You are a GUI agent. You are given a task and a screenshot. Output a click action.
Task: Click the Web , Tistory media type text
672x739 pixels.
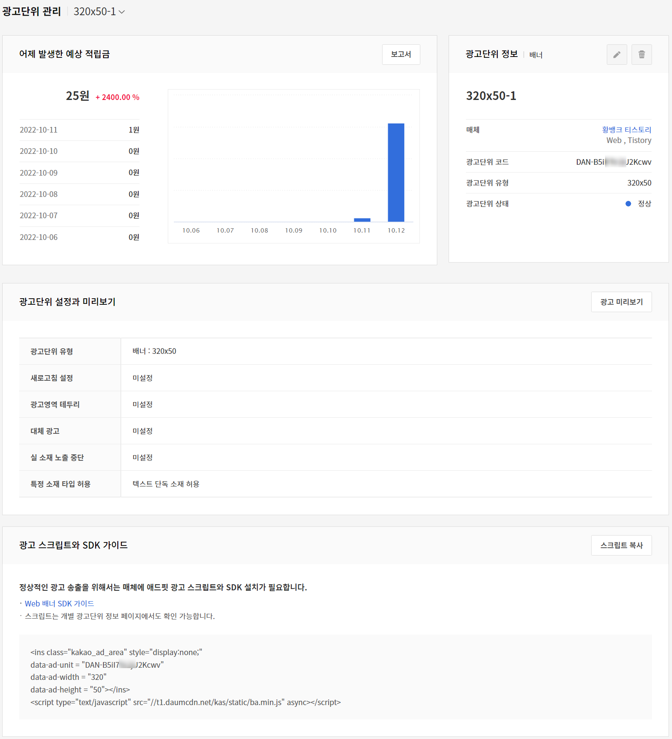629,140
